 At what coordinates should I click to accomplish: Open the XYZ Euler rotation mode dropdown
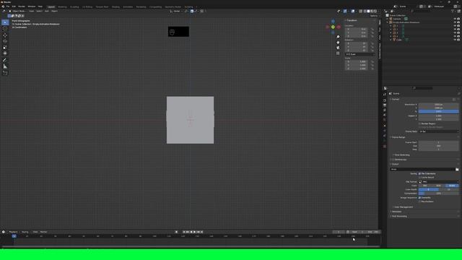pos(360,54)
